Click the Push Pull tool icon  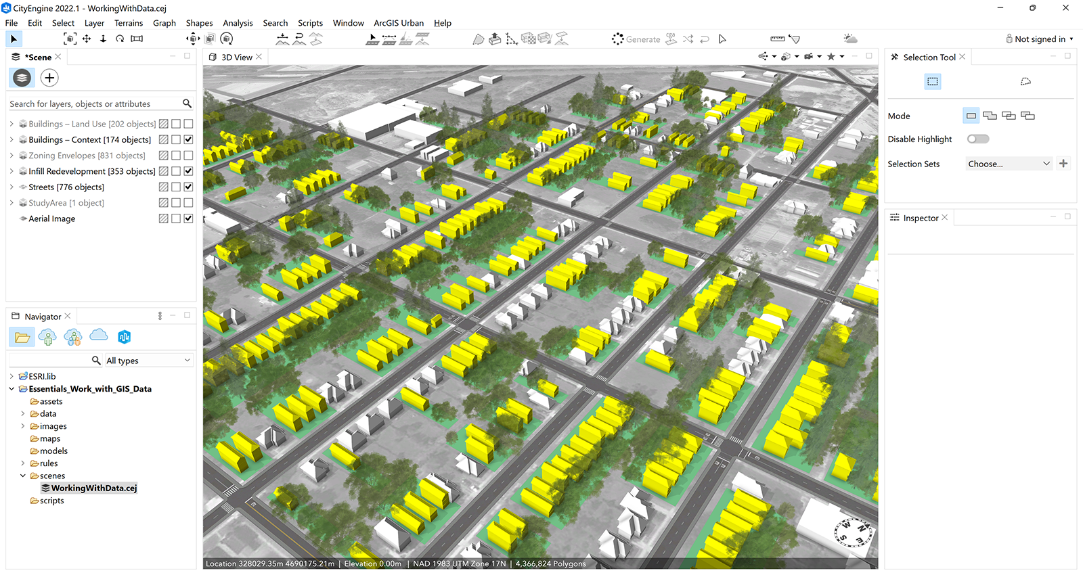coord(495,39)
